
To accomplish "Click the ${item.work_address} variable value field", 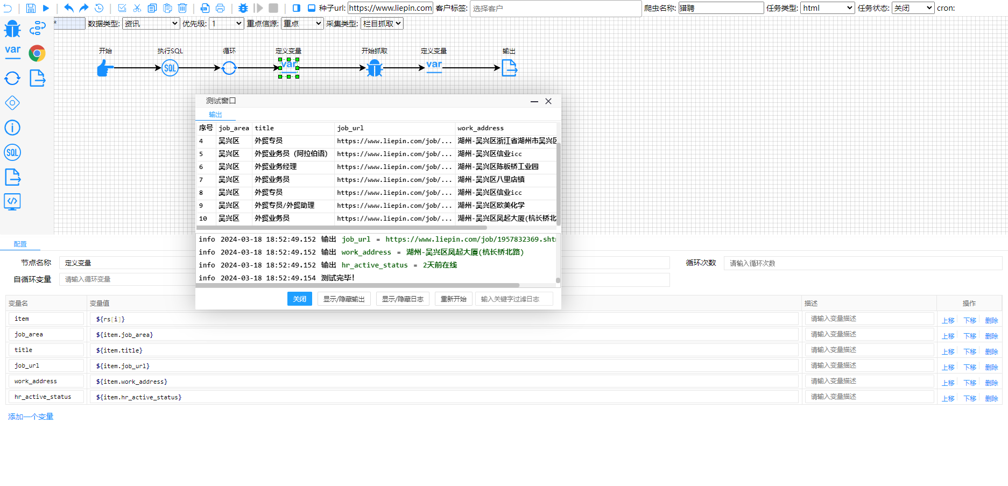I will point(444,382).
